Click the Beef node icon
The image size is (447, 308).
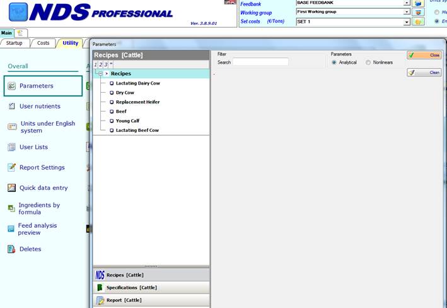coord(112,112)
